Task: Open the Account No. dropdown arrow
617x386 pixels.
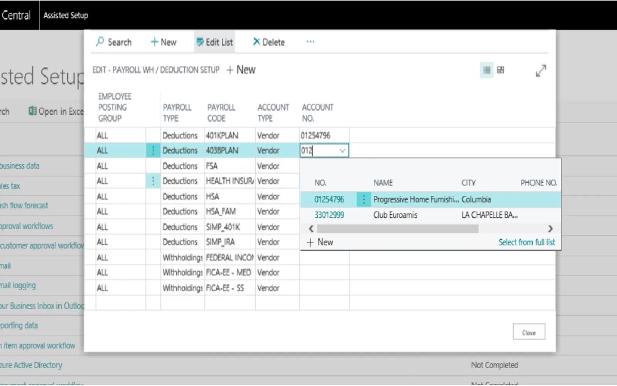Action: click(x=342, y=151)
